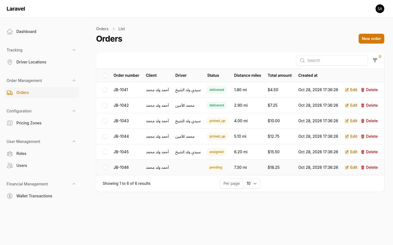Tick the checkbox for order JB-1041

pos(105,90)
